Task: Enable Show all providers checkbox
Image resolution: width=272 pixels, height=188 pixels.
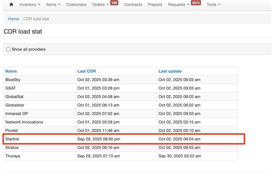Action: (x=8, y=49)
